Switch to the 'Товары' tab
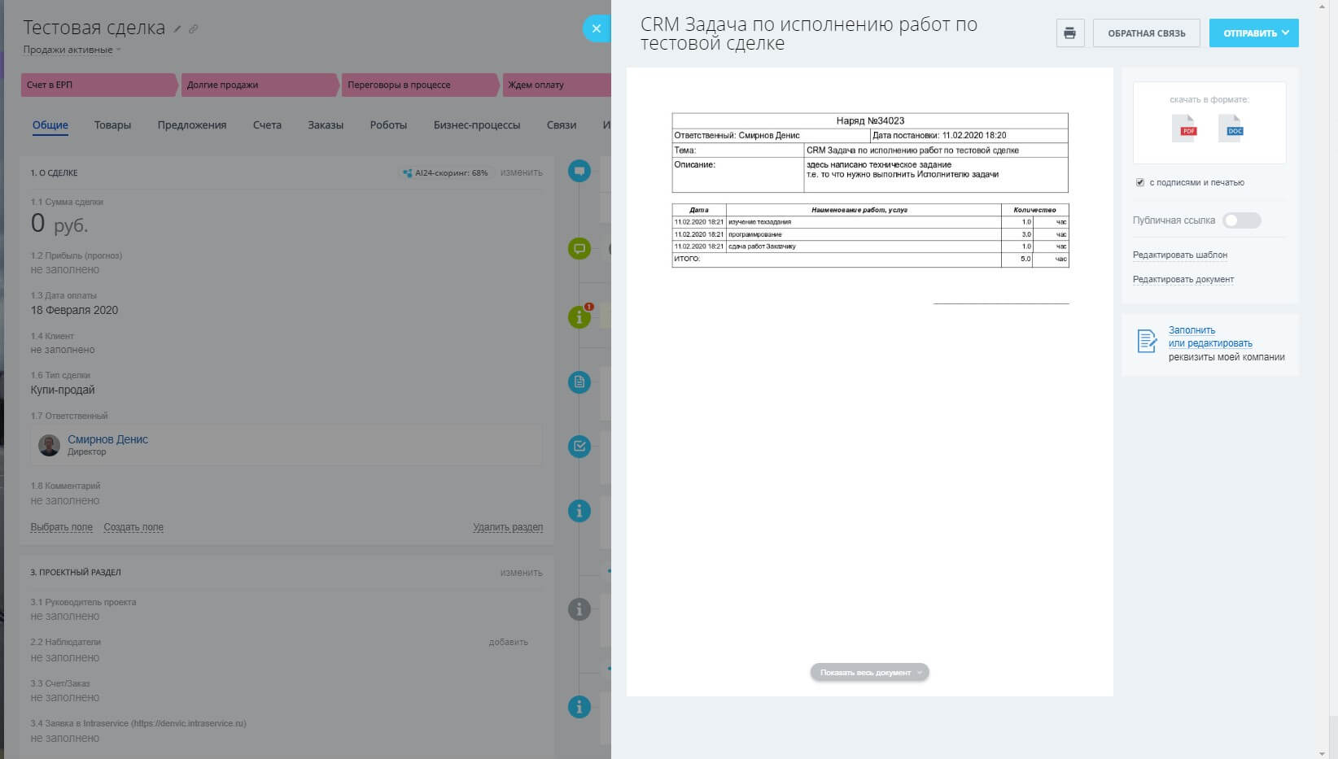Viewport: 1338px width, 759px height. (112, 125)
